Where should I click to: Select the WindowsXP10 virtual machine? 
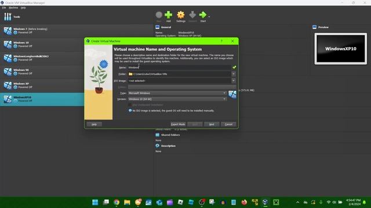coord(42,99)
